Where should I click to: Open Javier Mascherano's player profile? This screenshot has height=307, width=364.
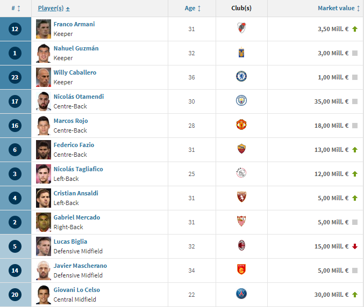(x=80, y=266)
